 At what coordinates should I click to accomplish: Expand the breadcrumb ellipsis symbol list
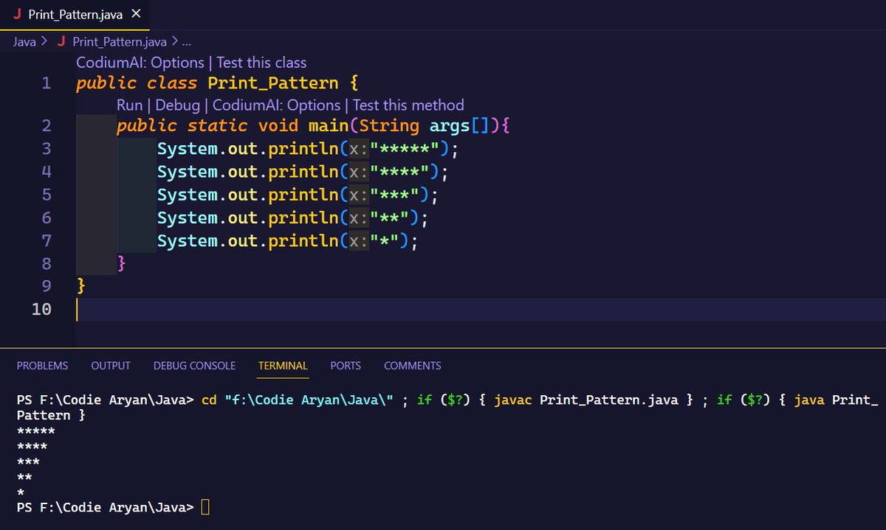pyautogui.click(x=187, y=41)
